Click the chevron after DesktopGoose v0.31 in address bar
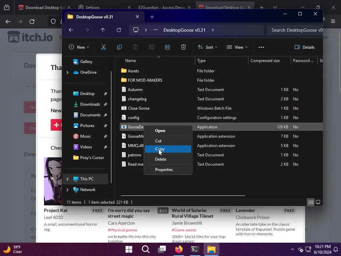Image resolution: width=341 pixels, height=256 pixels. [213, 30]
